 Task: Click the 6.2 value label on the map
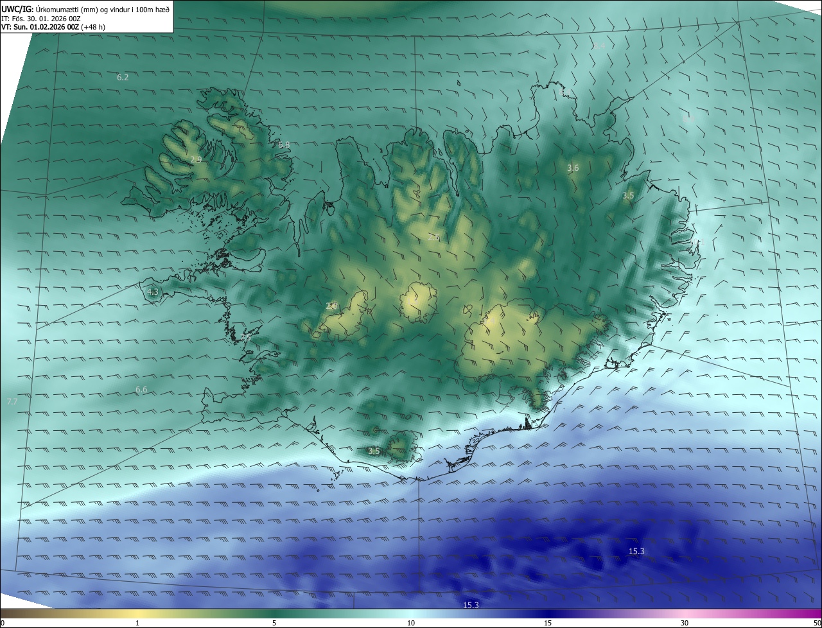[123, 77]
